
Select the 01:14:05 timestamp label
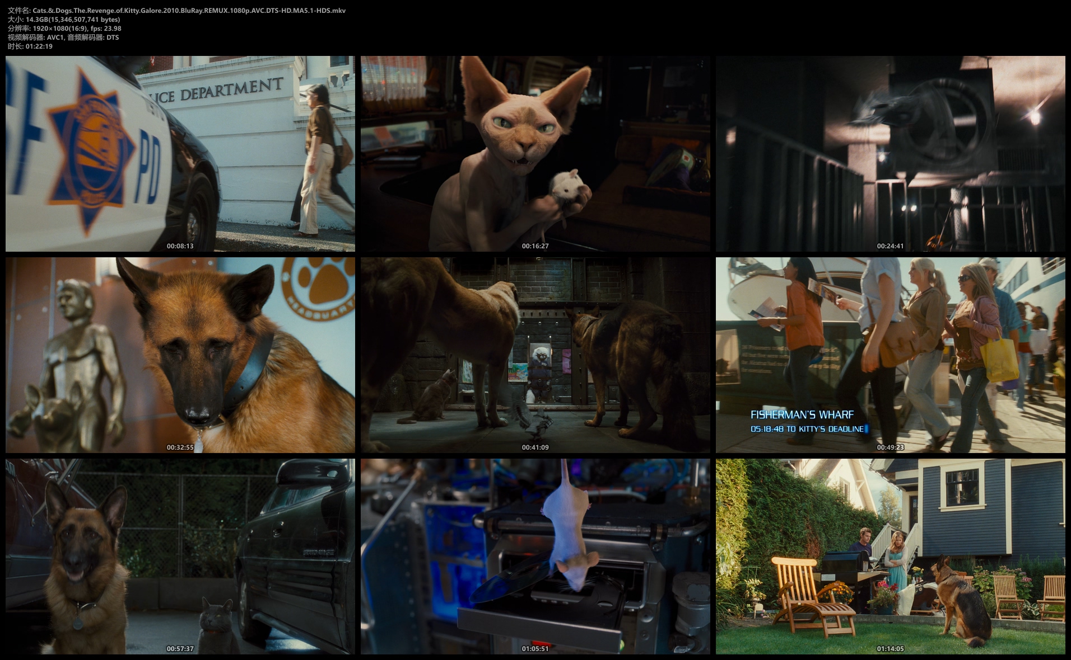click(x=890, y=649)
